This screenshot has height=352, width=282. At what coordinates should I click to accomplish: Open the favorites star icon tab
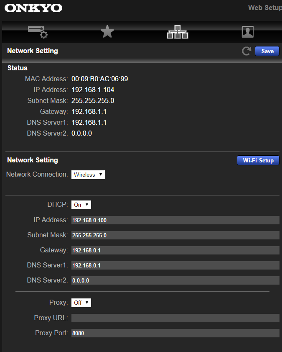coord(107,31)
